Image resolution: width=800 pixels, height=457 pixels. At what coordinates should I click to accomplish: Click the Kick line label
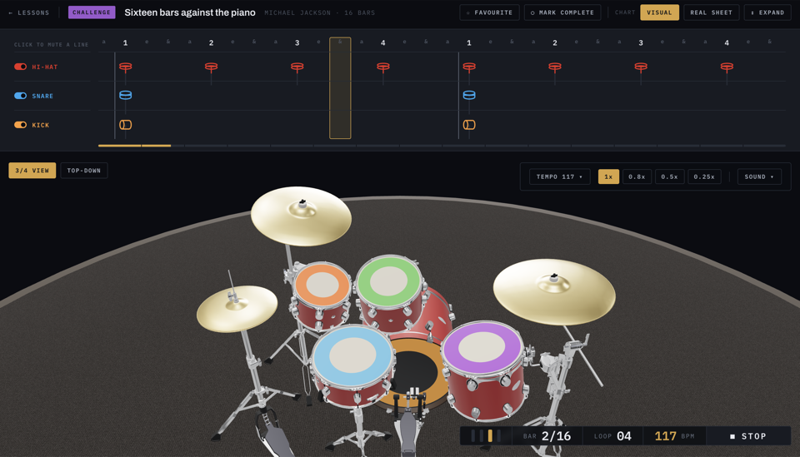[40, 125]
